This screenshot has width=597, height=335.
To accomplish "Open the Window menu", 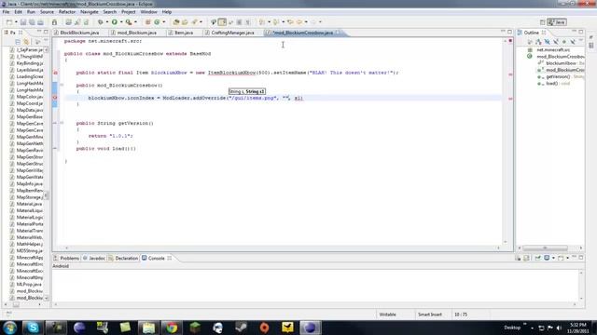I will pyautogui.click(x=148, y=12).
